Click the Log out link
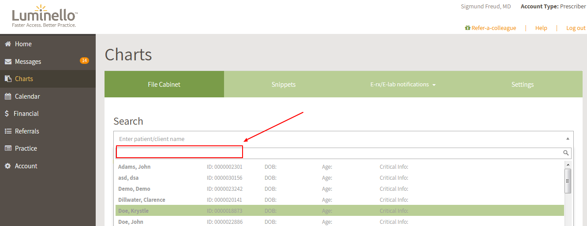The height and width of the screenshot is (226, 587). pos(576,28)
